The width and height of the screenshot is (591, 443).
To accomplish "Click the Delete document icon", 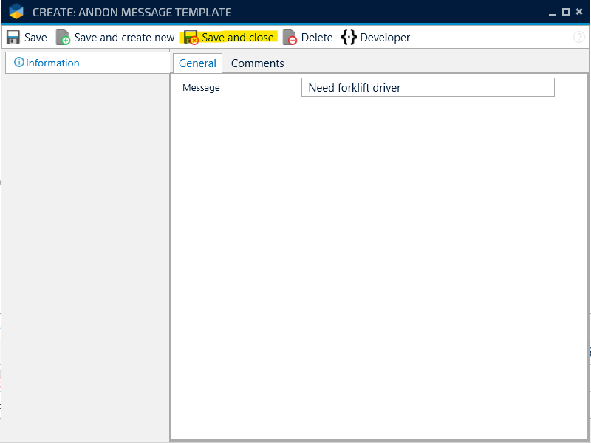I will [x=290, y=38].
